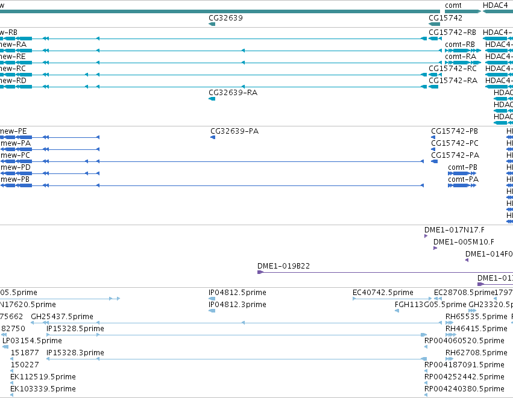Click the mew-PB protein label
Screen dimensions: 513x398
pyautogui.click(x=15, y=179)
